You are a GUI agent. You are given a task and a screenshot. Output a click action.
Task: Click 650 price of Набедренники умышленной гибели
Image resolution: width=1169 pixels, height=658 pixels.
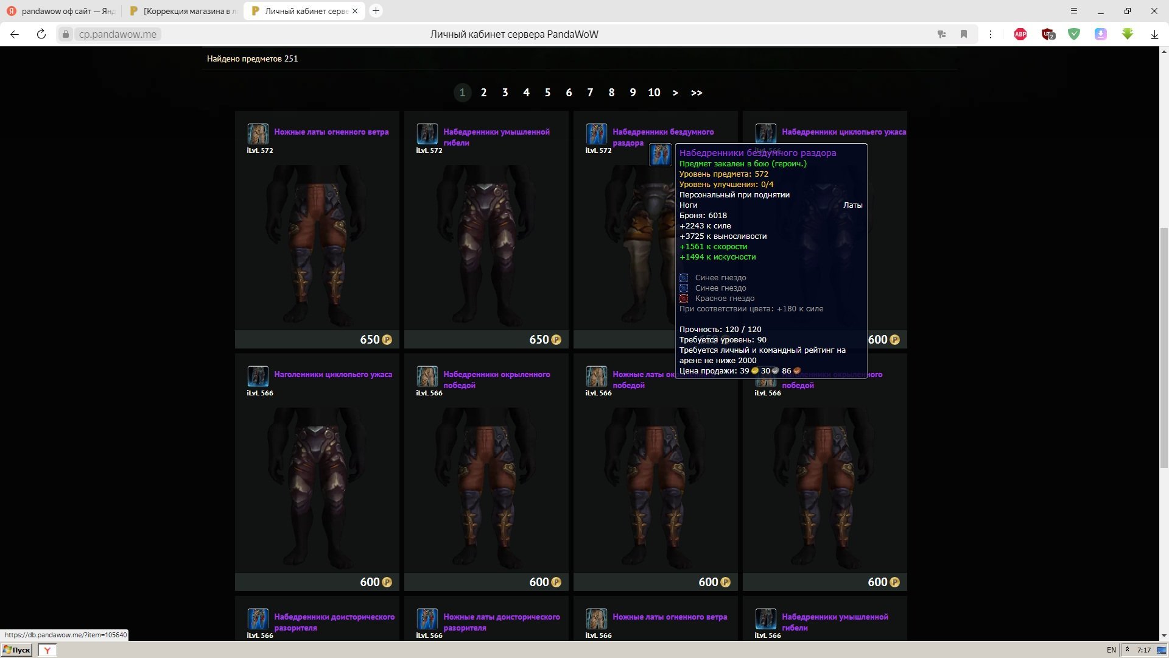pos(545,339)
